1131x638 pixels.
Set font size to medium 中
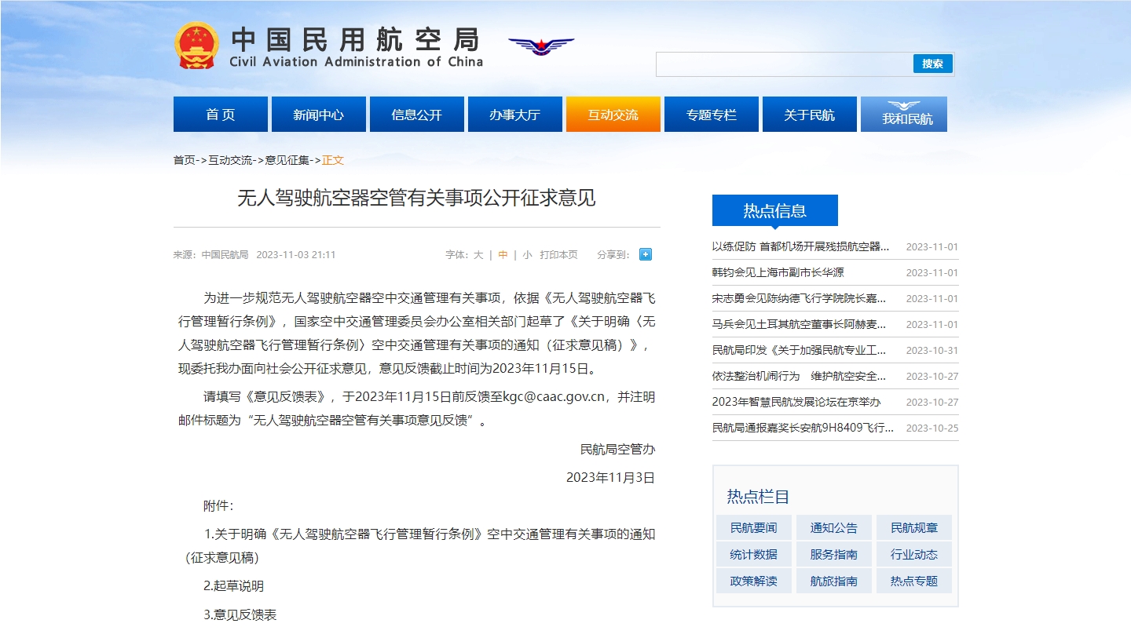click(503, 255)
